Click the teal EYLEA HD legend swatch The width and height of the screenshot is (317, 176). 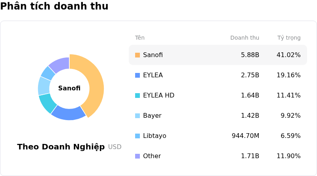pyautogui.click(x=137, y=96)
